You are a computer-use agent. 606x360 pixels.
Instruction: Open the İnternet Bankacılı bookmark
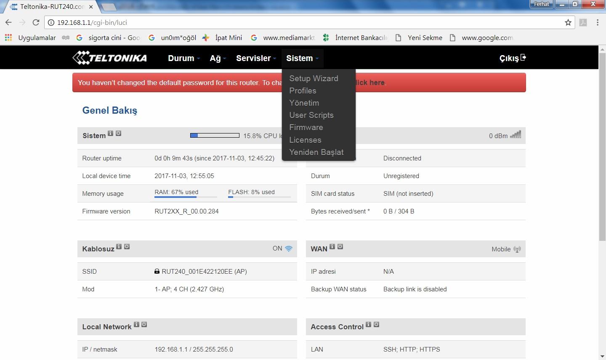coord(355,37)
